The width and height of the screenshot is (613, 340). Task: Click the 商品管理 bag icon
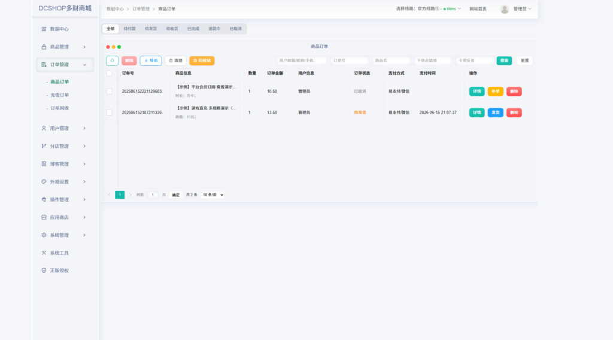click(44, 47)
